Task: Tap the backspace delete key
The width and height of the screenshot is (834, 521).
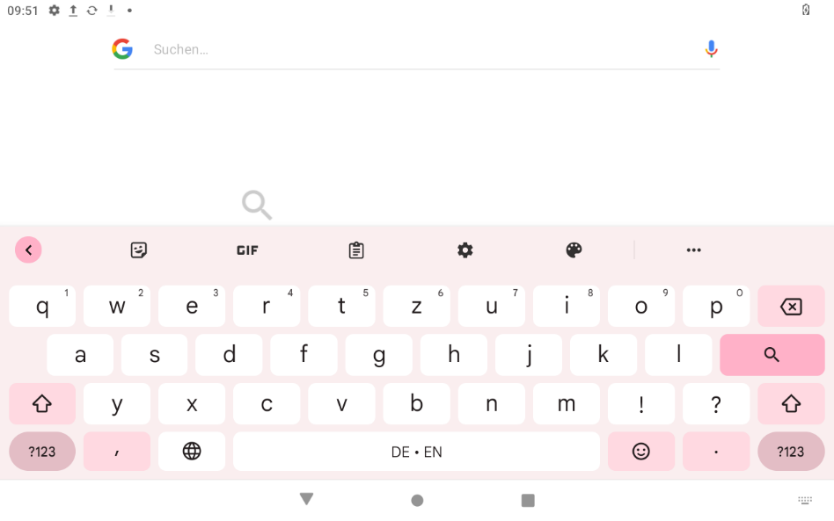Action: point(791,307)
